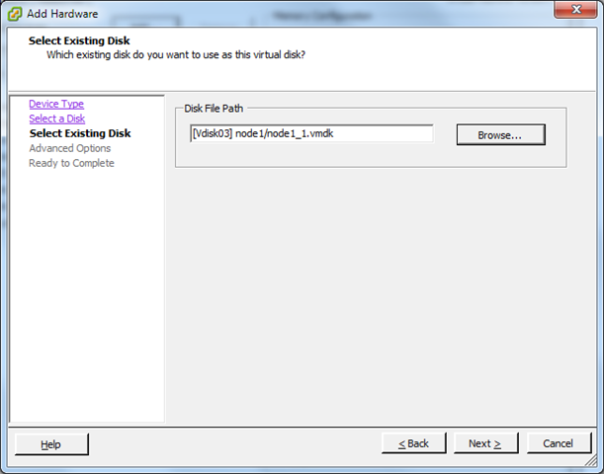604x474 pixels.
Task: Click inside the Disk File Path field
Action: click(x=311, y=133)
